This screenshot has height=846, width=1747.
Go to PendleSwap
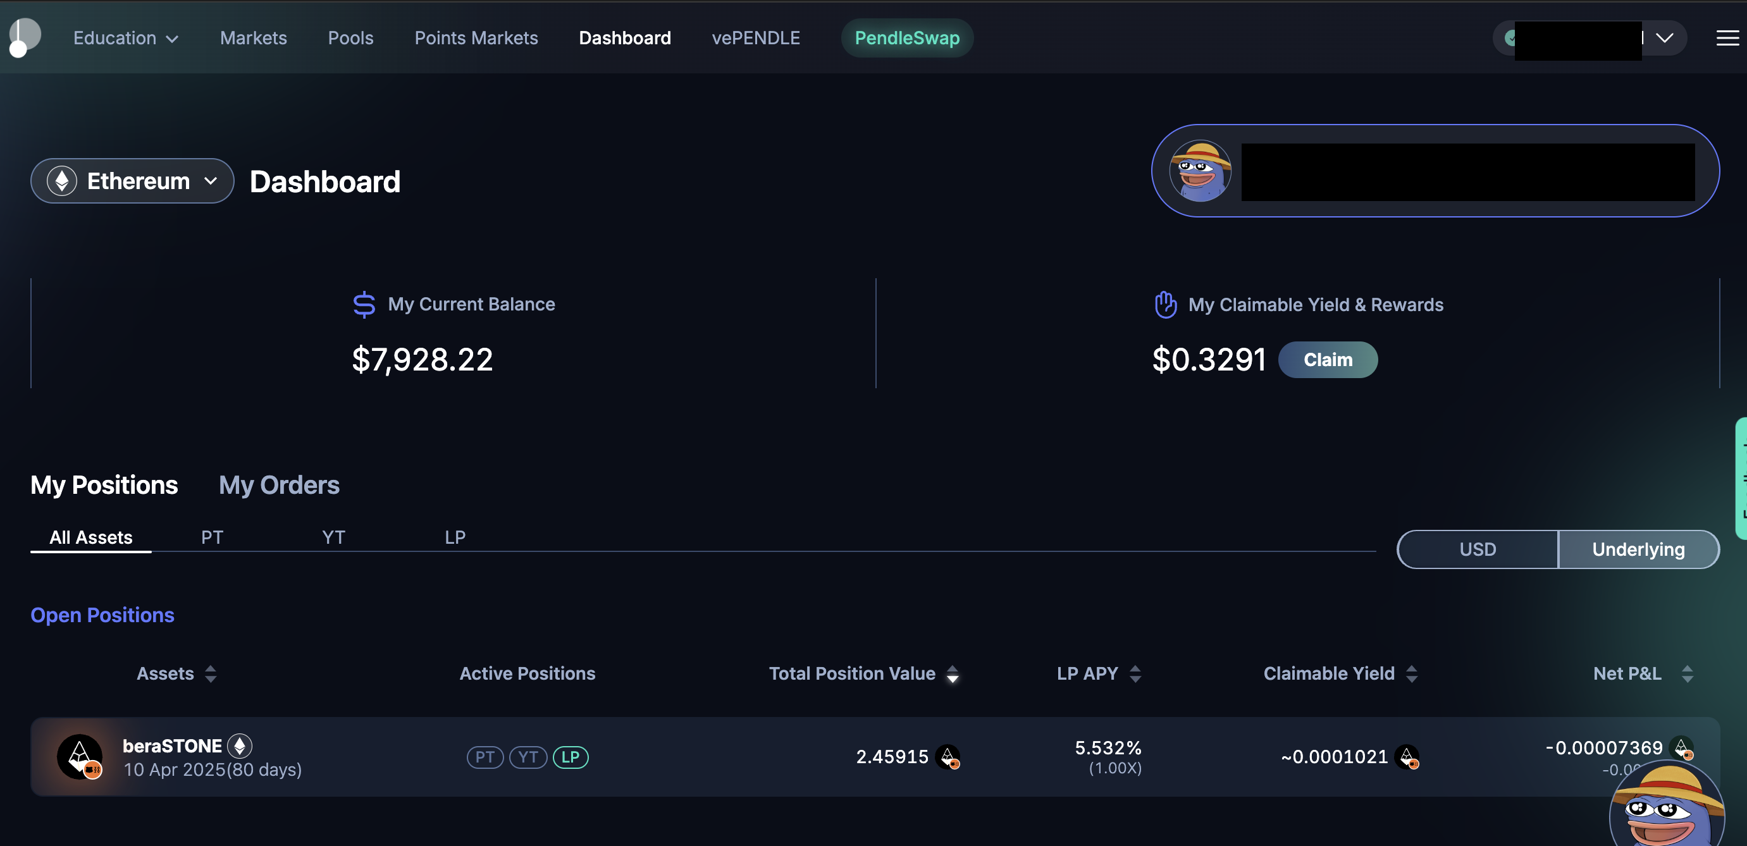[x=907, y=38]
